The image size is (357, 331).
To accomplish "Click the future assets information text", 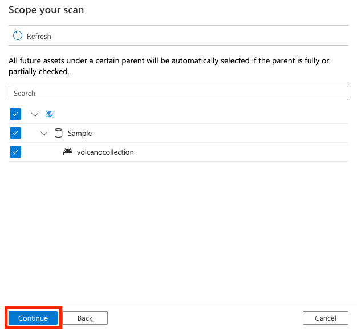I will pos(169,66).
